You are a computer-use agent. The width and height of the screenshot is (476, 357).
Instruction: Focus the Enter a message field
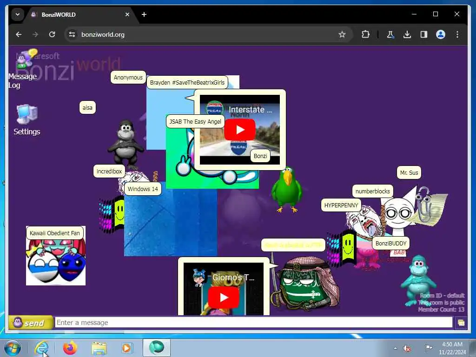[253, 323]
